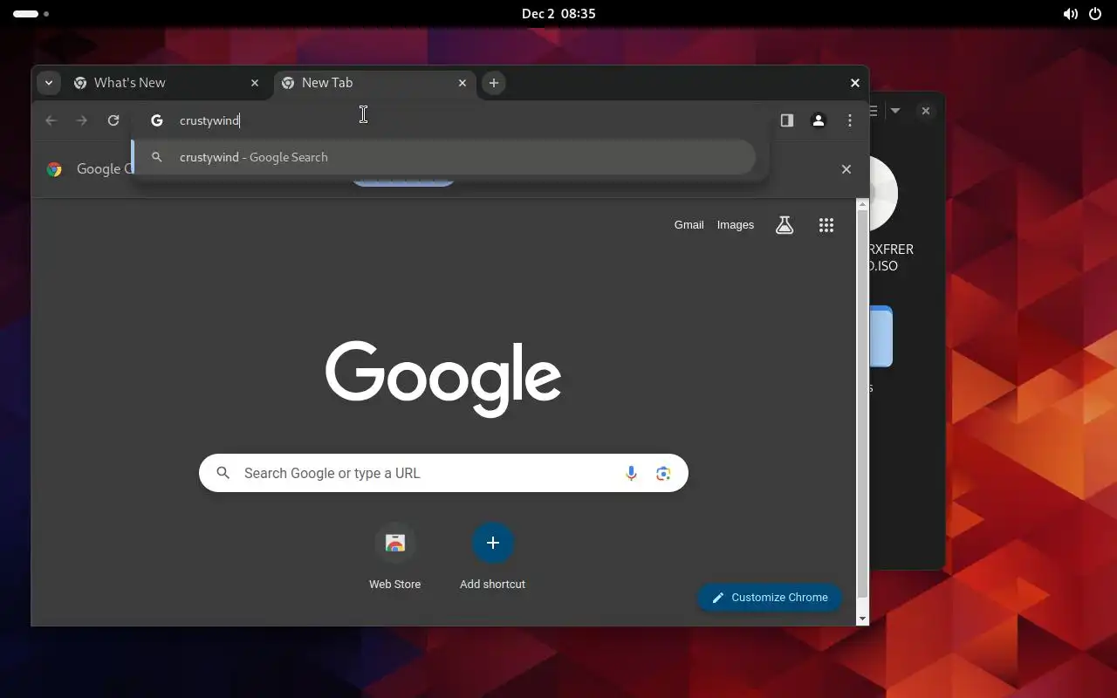Viewport: 1117px width, 698px height.
Task: Open the view dropdown in the Files window
Action: [894, 111]
